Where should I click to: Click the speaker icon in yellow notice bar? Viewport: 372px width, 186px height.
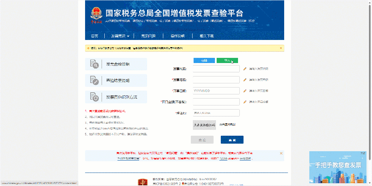(x=88, y=48)
